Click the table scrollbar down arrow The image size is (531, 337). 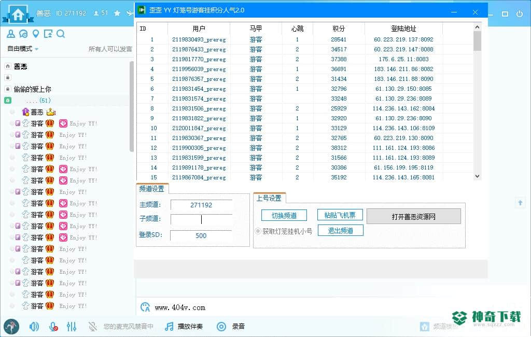click(477, 176)
